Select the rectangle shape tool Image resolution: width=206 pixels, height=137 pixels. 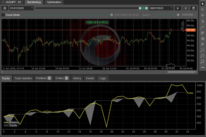pyautogui.click(x=203, y=61)
